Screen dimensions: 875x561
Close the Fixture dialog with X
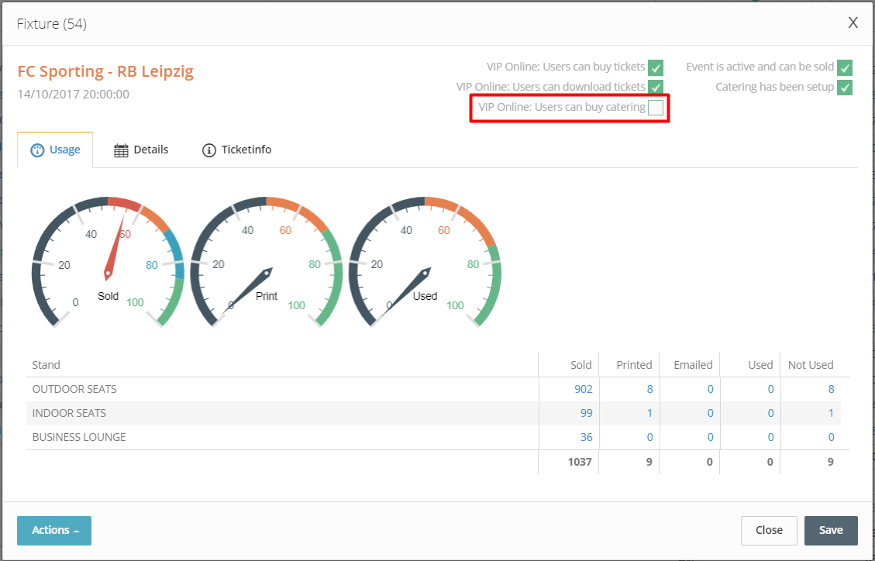tap(853, 23)
